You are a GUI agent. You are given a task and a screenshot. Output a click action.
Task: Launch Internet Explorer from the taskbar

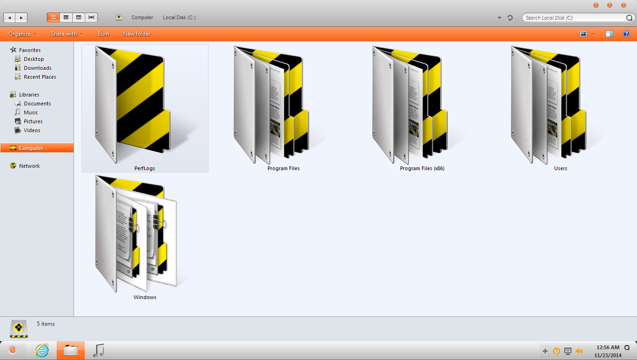(42, 350)
